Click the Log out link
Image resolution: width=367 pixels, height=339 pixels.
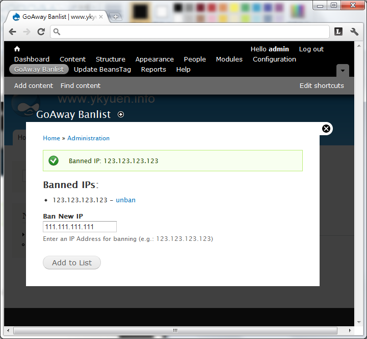[x=311, y=49]
